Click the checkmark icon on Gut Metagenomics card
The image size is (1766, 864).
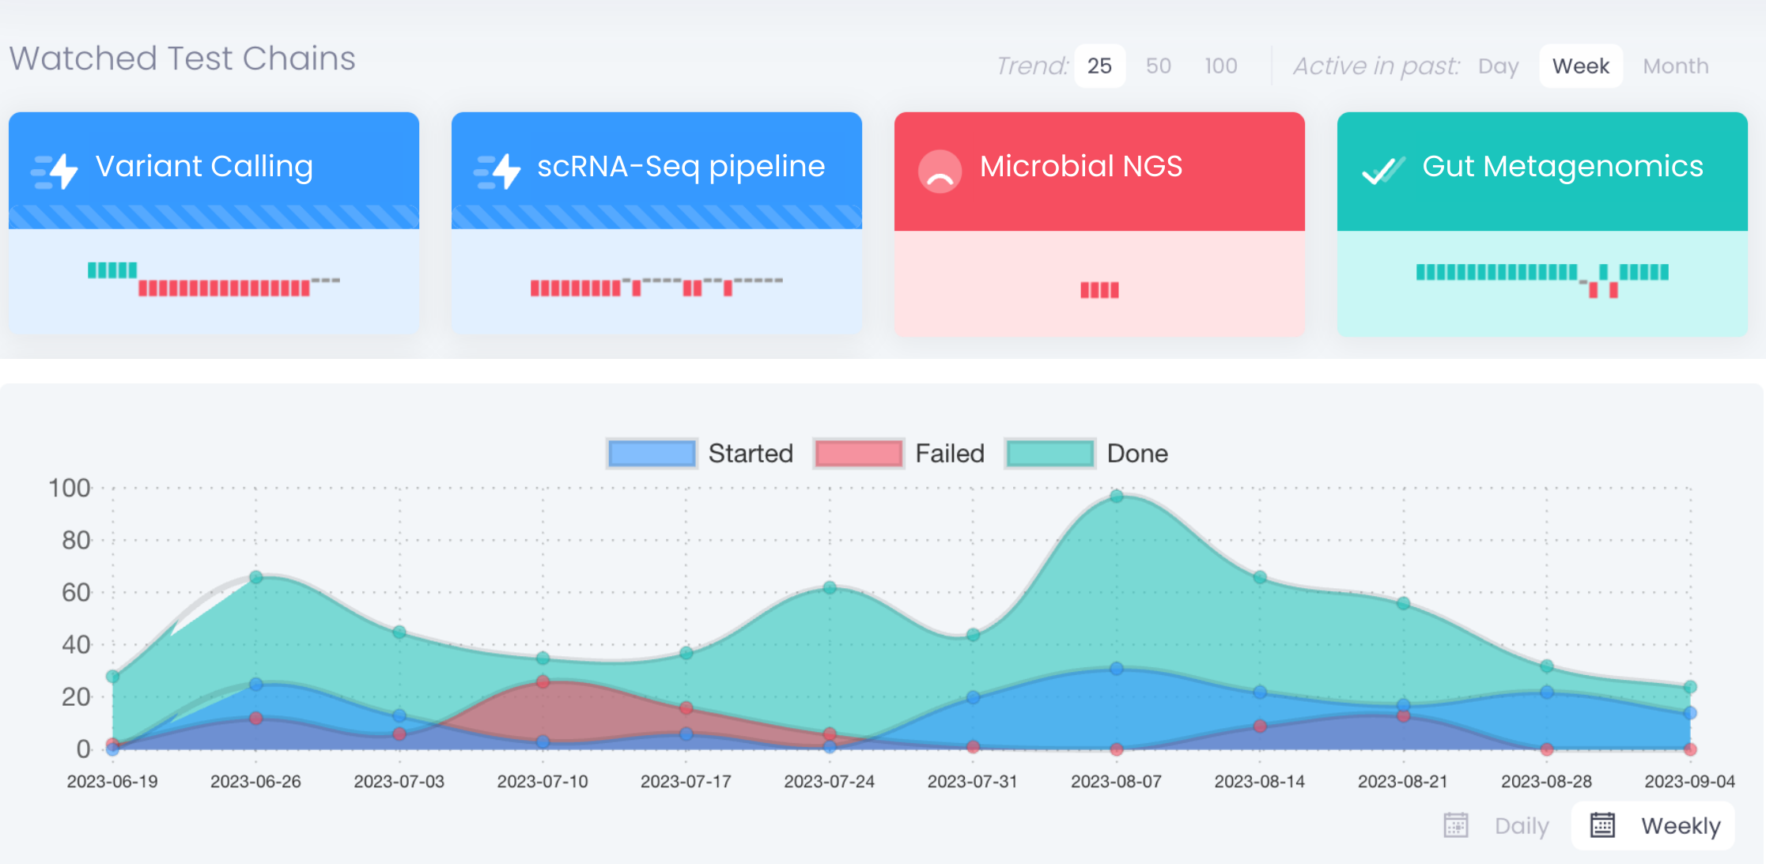click(1382, 169)
